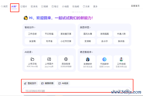Select the 换风格 option
The image size is (143, 96).
click(x=121, y=41)
